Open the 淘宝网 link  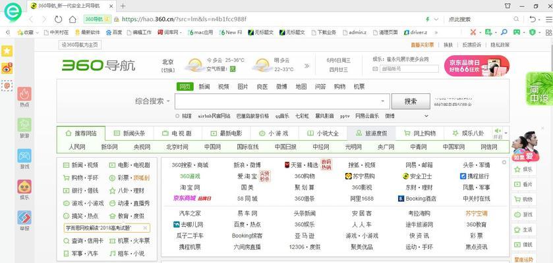pyautogui.click(x=190, y=187)
